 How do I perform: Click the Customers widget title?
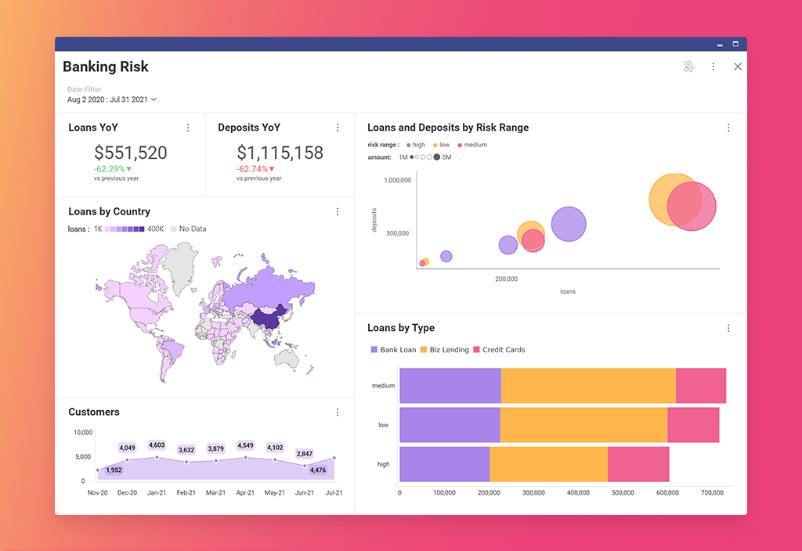click(x=94, y=412)
